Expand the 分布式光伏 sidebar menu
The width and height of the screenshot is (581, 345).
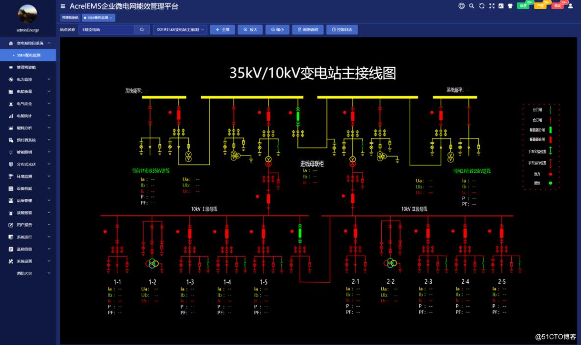(x=28, y=164)
